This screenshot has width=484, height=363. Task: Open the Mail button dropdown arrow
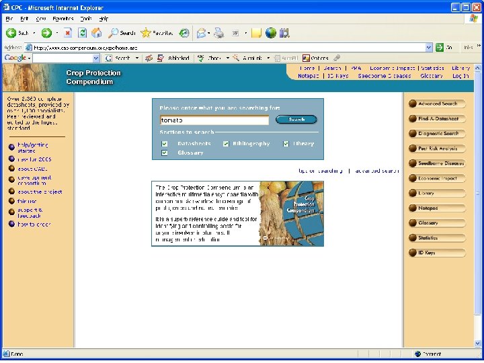[x=209, y=33]
